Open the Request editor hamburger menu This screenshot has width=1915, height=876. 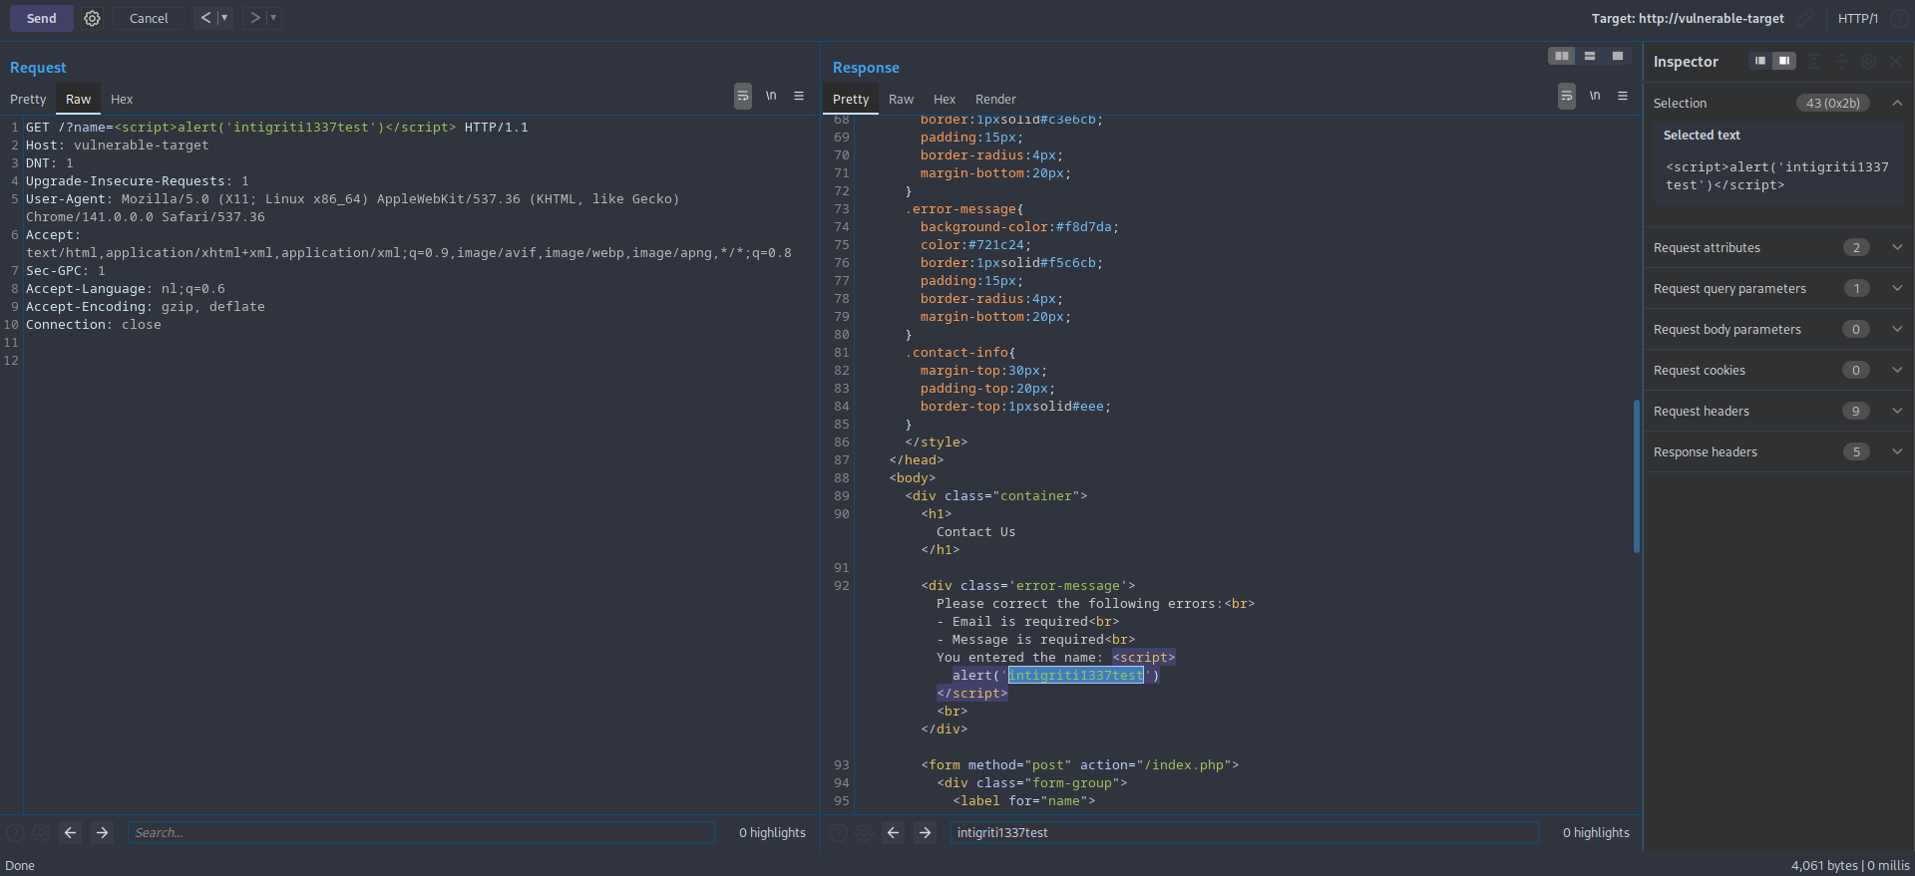[x=799, y=96]
